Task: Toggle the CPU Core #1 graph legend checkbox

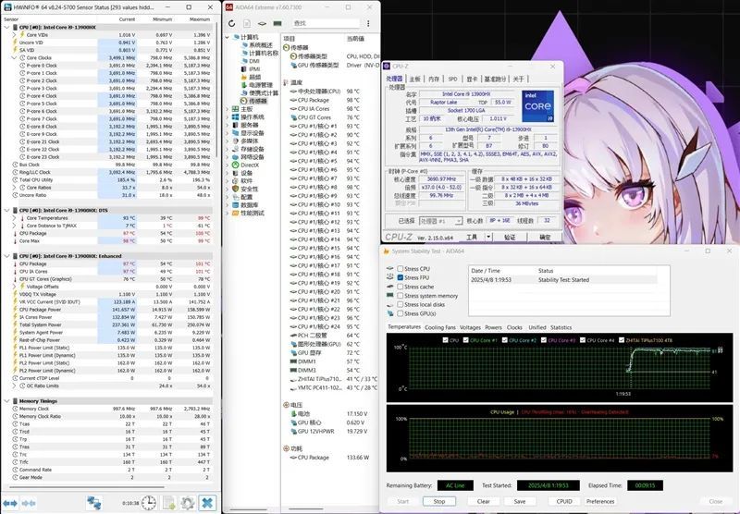Action: (x=466, y=340)
